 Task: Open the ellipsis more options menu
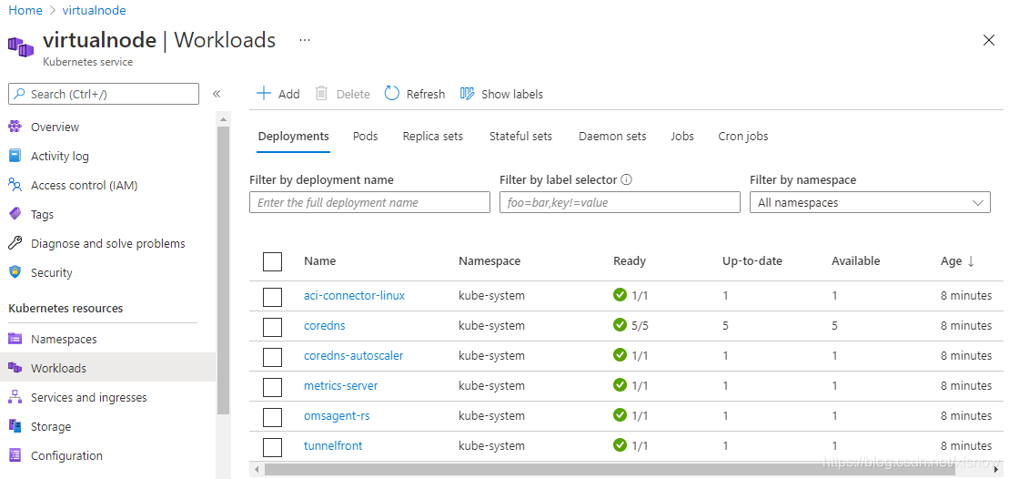point(305,40)
